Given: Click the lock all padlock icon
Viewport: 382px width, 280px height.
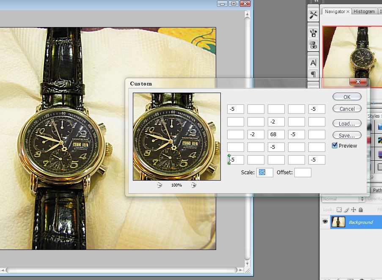Looking at the screenshot, I should pos(361,210).
